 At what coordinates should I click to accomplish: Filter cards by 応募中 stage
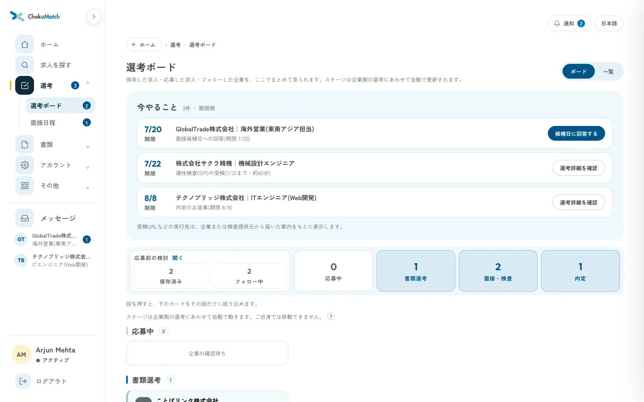coord(334,271)
